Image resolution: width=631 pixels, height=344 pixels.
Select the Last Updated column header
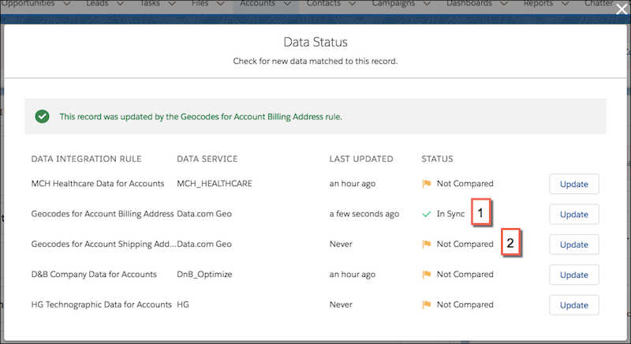(x=361, y=159)
